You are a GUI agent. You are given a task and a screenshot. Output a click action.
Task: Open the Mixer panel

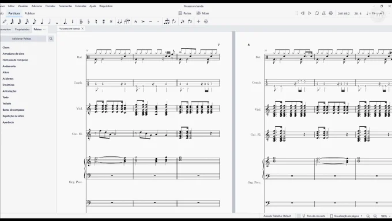click(203, 13)
